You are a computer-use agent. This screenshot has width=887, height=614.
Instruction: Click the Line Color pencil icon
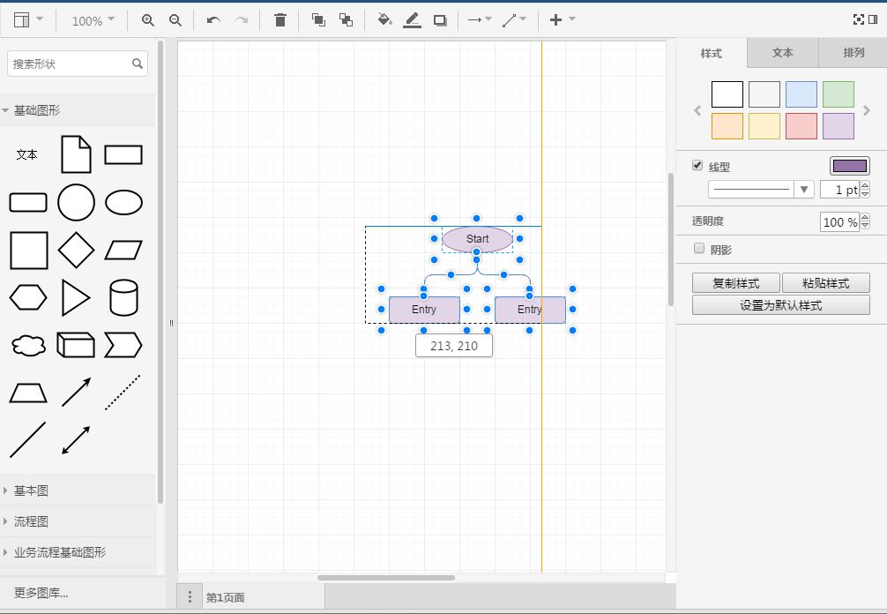coord(412,19)
